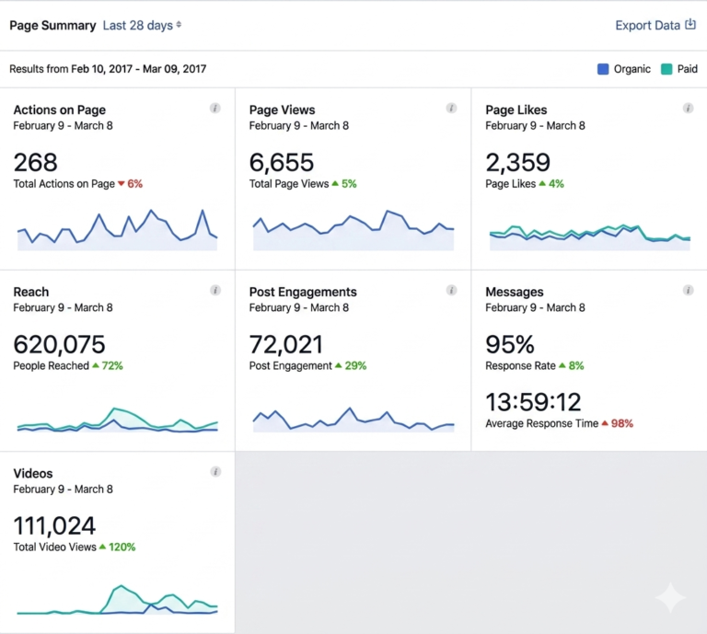Click the green 72% increase indicator
707x634 pixels.
(108, 366)
